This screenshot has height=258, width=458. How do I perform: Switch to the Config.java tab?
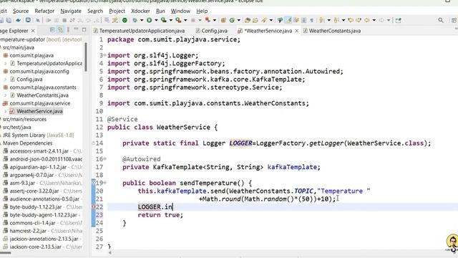(x=212, y=31)
